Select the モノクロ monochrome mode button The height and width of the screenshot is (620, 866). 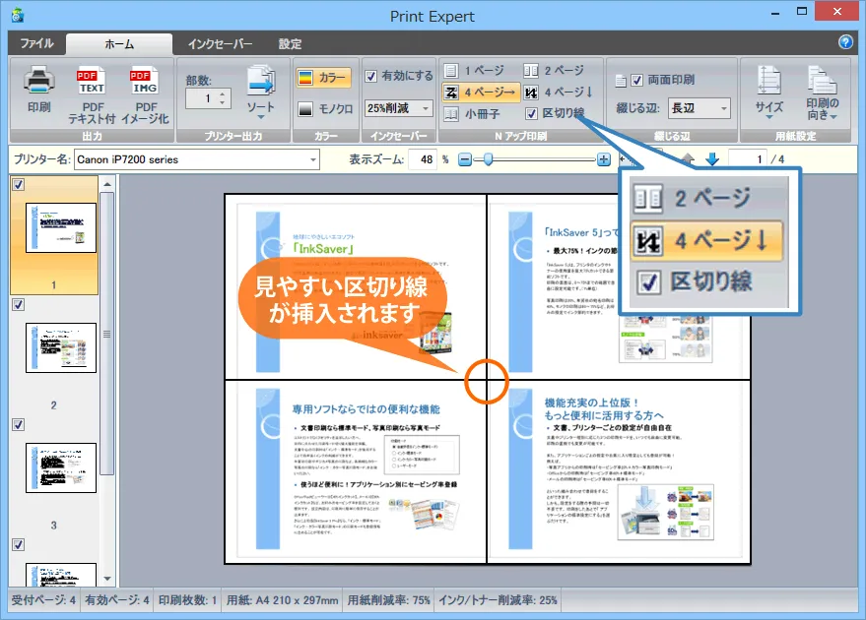325,109
